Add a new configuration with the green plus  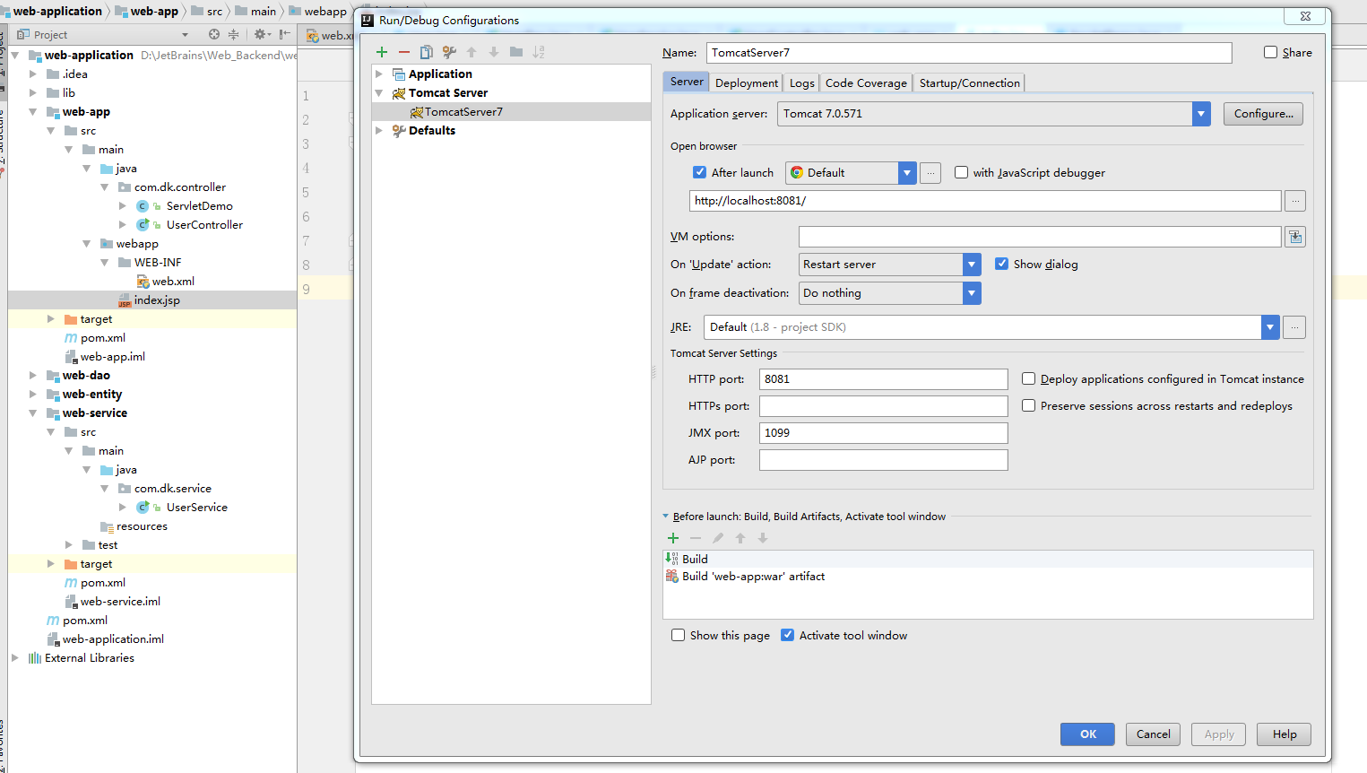point(382,52)
